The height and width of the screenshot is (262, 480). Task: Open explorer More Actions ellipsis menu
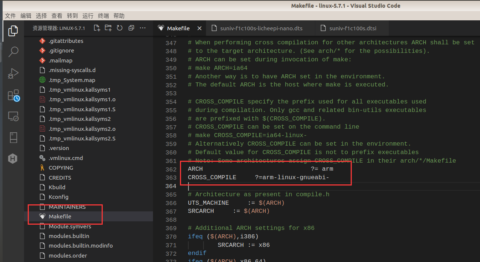[x=143, y=28]
